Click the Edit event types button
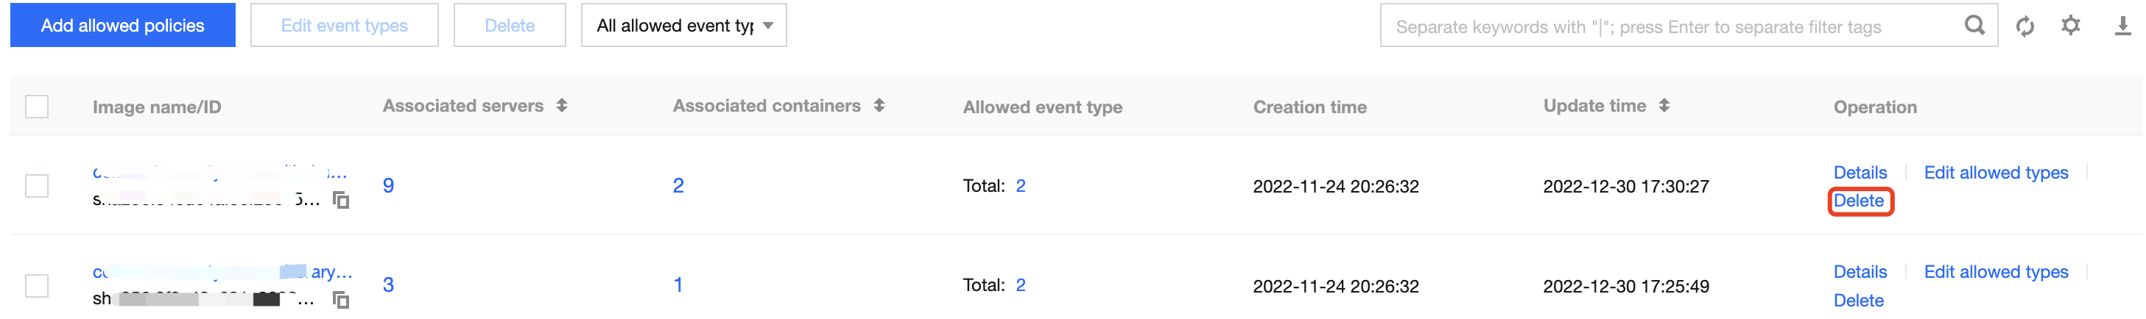This screenshot has width=2146, height=319. click(x=344, y=26)
